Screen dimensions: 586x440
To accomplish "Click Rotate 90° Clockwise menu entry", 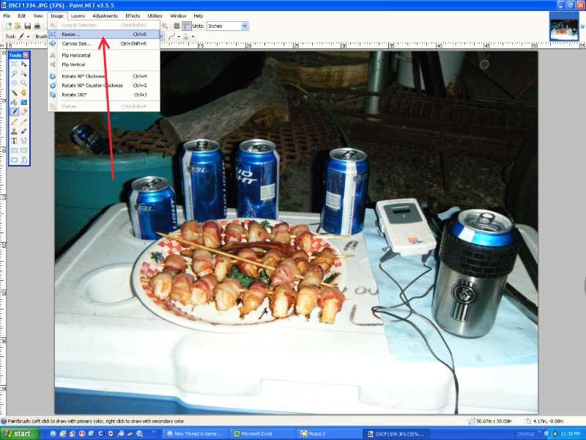I will click(84, 76).
